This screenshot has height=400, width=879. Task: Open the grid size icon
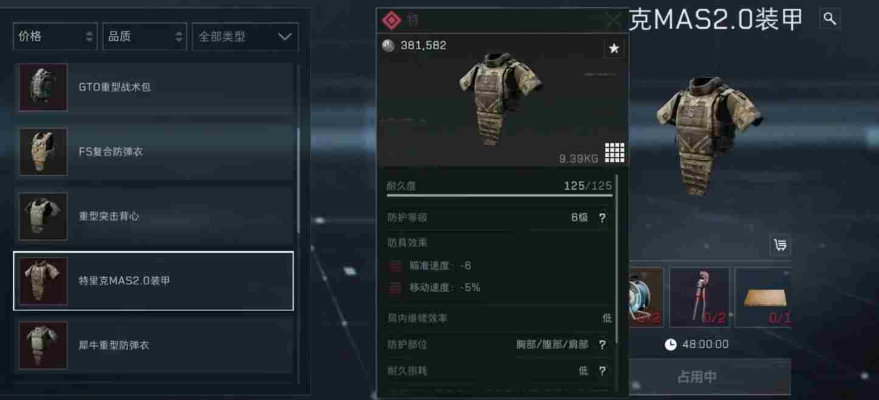[x=615, y=153]
